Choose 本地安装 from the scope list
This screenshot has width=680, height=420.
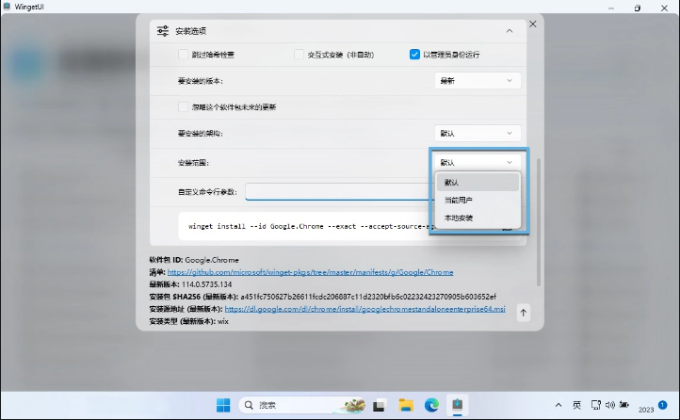459,218
